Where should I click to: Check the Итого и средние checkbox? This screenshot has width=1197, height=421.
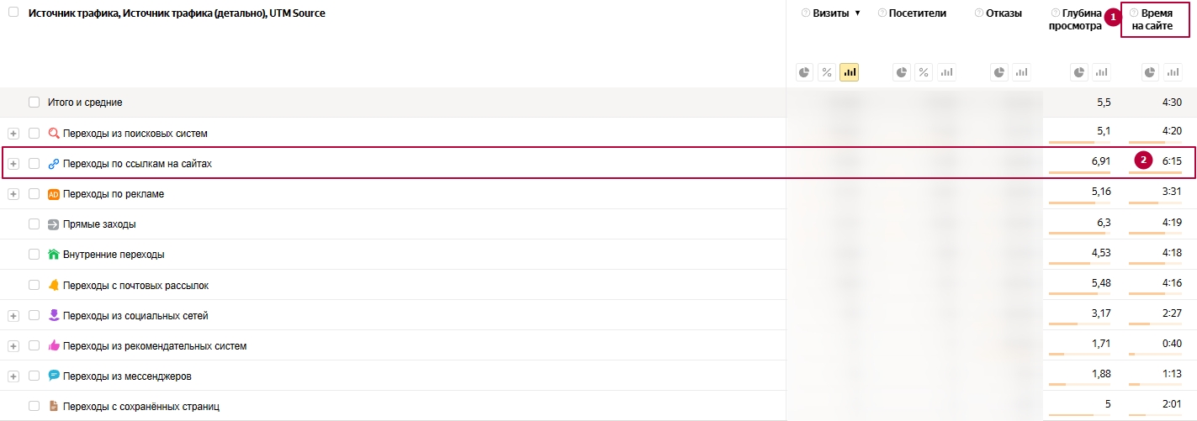point(34,103)
